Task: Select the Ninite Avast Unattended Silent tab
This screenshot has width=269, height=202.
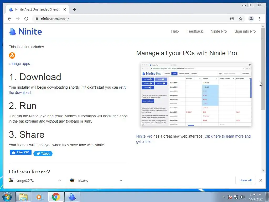Action: 37,9
